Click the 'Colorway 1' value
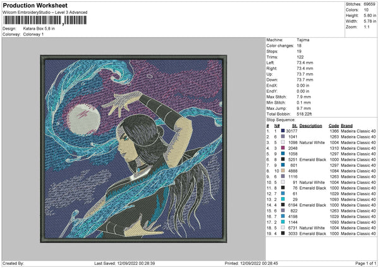 click(x=33, y=34)
